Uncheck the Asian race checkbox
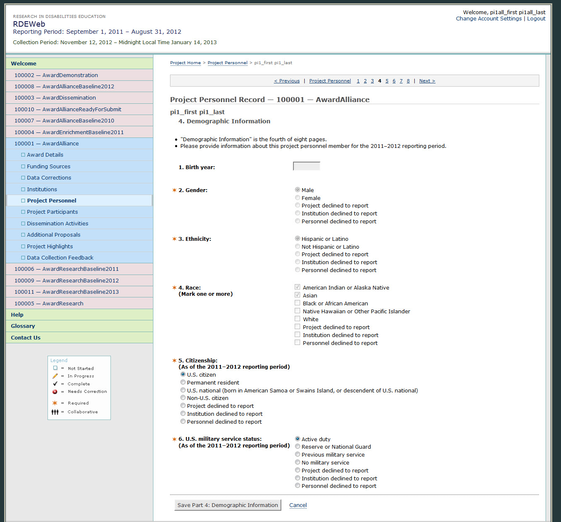Screen dimensions: 561x522 [x=298, y=295]
